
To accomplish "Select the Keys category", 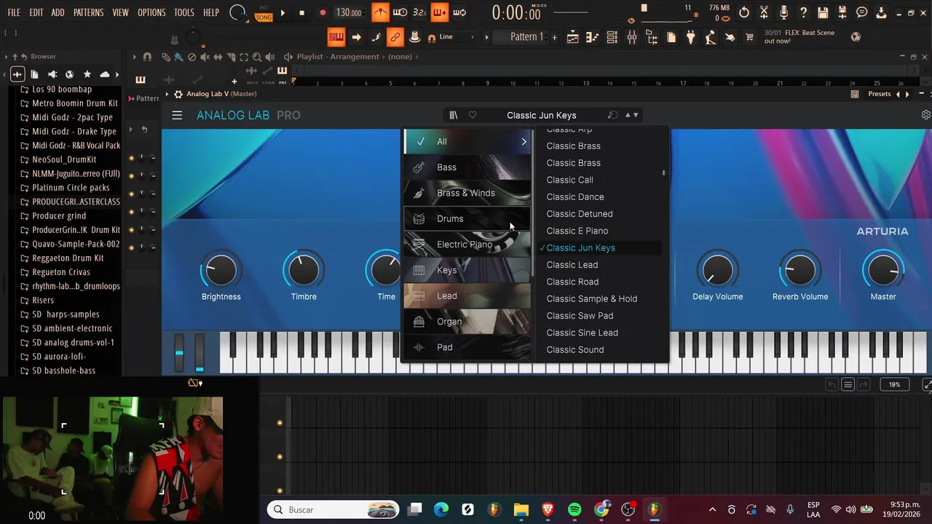I will (467, 270).
